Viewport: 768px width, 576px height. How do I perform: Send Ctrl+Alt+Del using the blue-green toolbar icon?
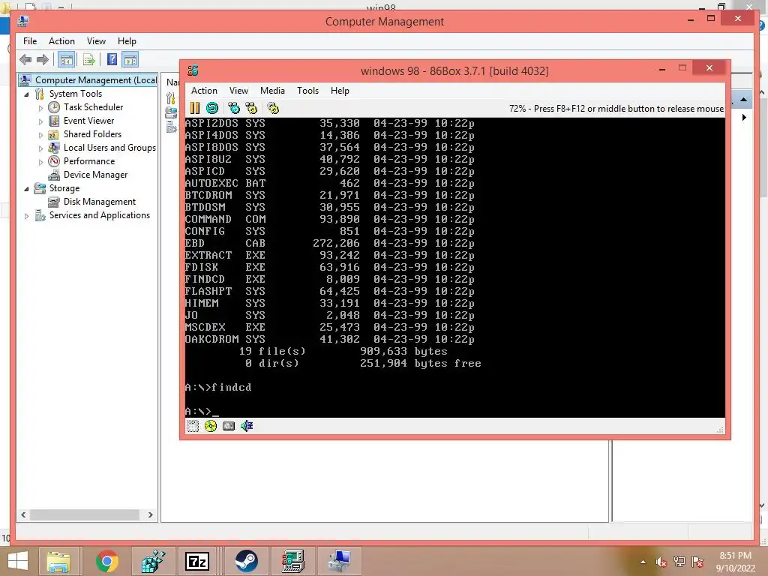tap(234, 108)
